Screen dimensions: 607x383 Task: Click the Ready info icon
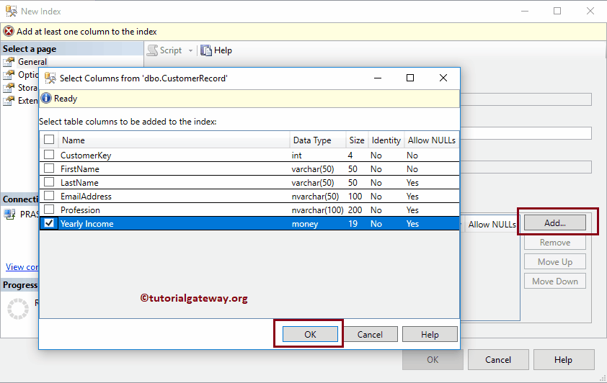(x=46, y=98)
